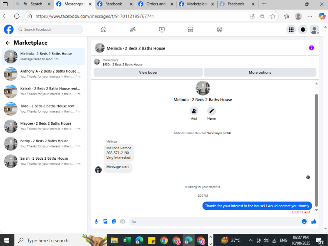This screenshot has width=328, height=246.
Task: Switch to the Orders and browser tab
Action: tap(156, 4)
